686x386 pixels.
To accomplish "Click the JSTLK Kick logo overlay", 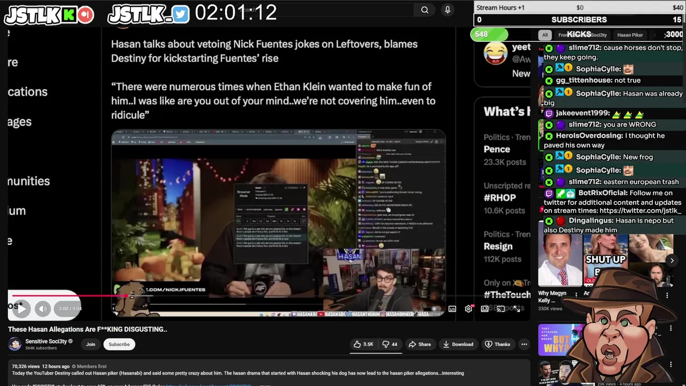I will 49,14.
